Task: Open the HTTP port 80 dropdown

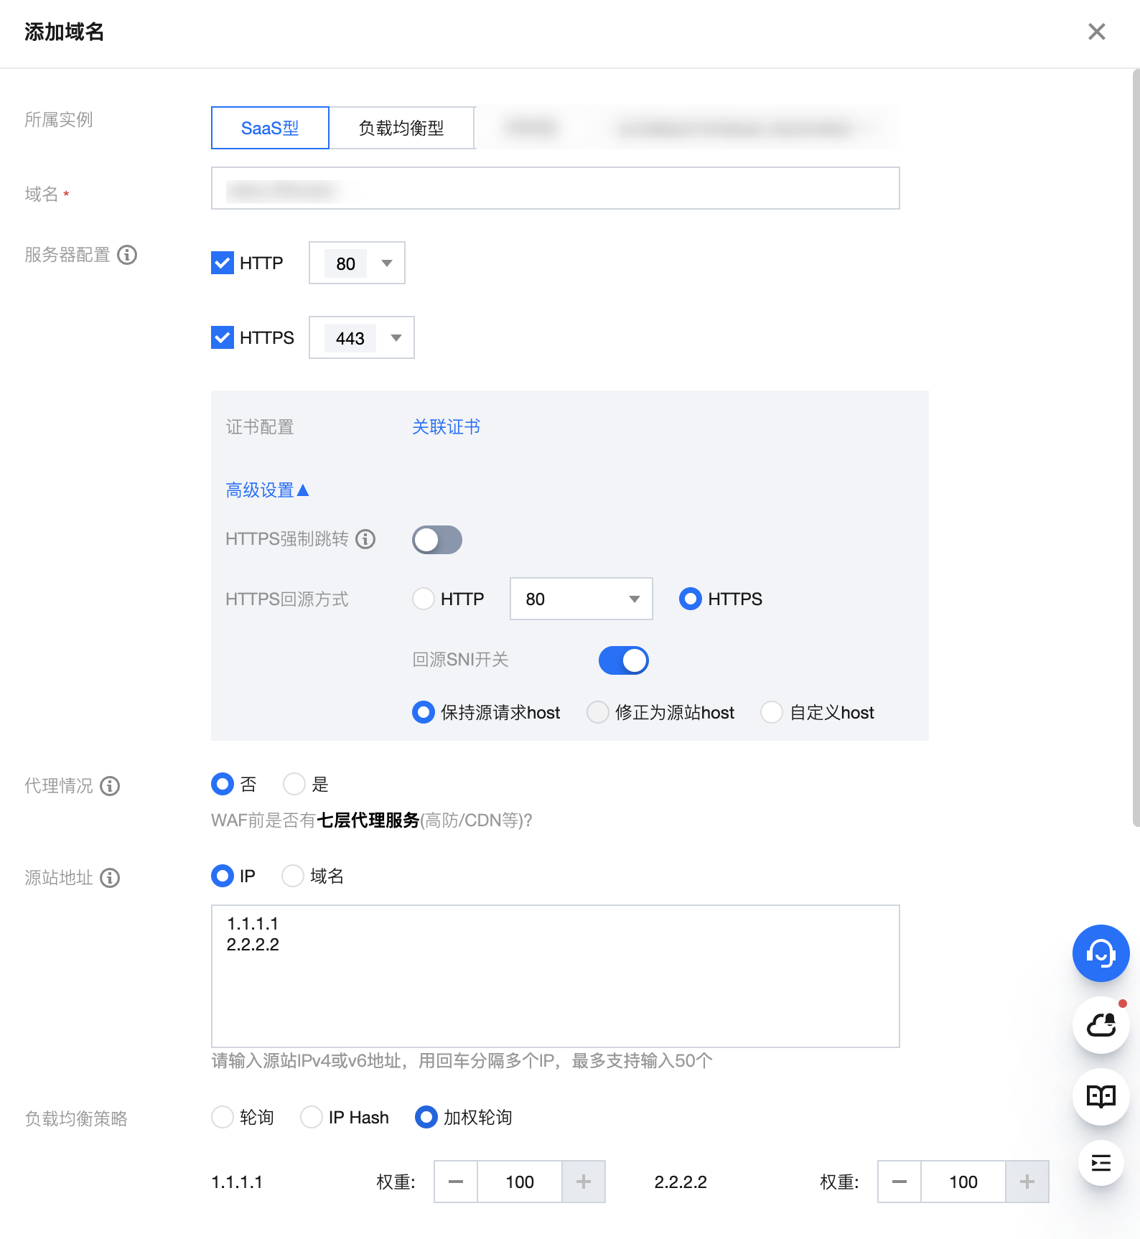Action: (x=357, y=263)
